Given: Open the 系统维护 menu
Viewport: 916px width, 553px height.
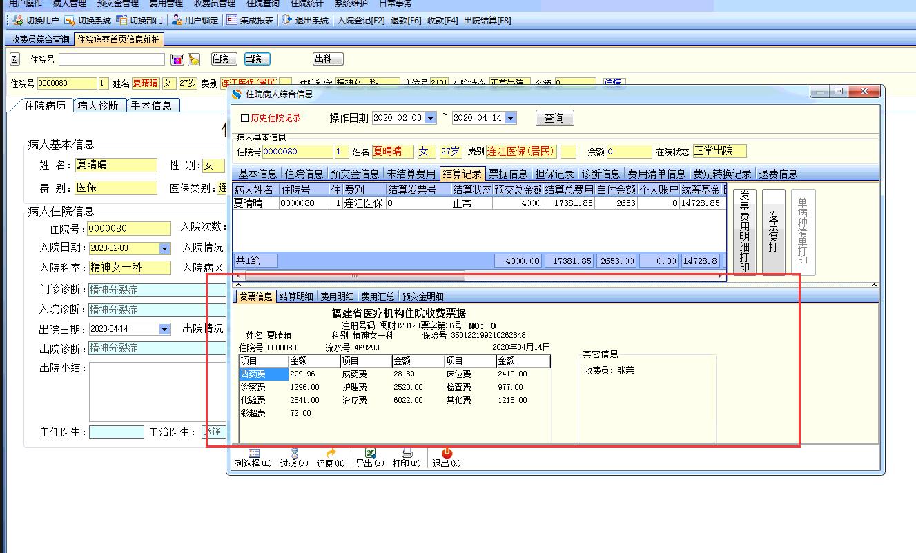Looking at the screenshot, I should click(x=351, y=3).
